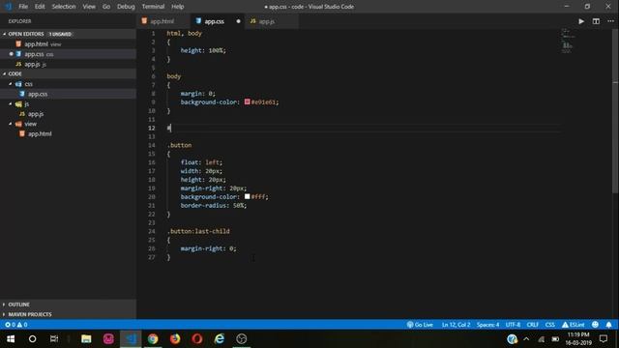Expand the Maven Projects panel
619x348 pixels.
click(68, 314)
